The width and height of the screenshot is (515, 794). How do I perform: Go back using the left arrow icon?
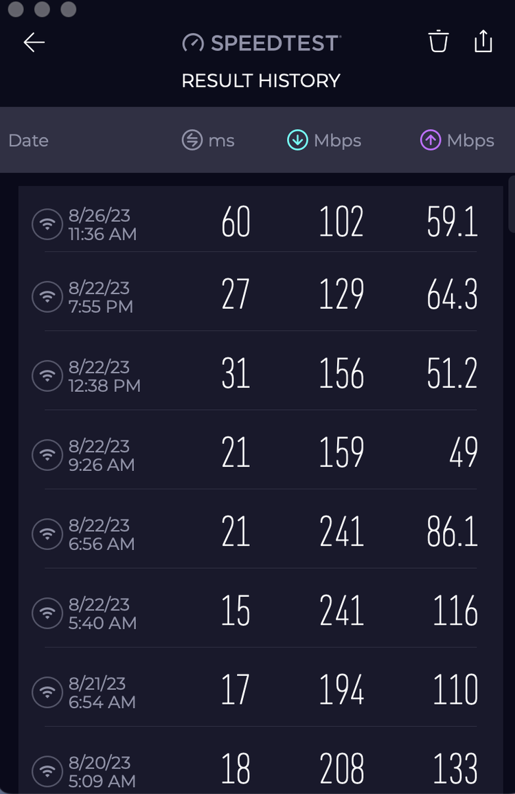pos(34,43)
